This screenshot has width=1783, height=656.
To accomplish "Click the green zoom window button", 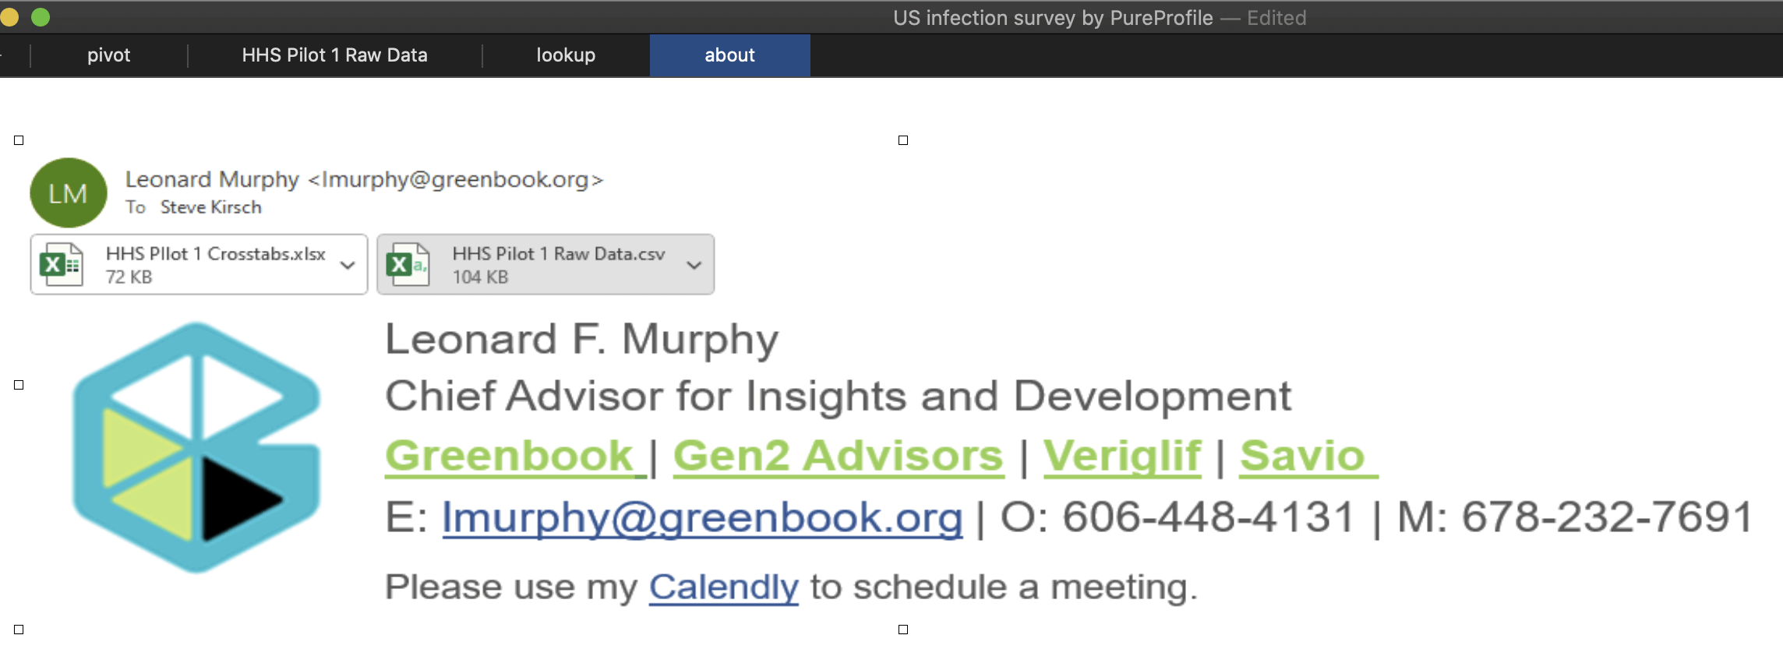I will (x=41, y=17).
